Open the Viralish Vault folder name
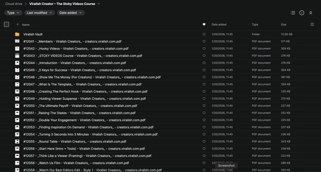The width and height of the screenshot is (321, 172). (x=33, y=34)
